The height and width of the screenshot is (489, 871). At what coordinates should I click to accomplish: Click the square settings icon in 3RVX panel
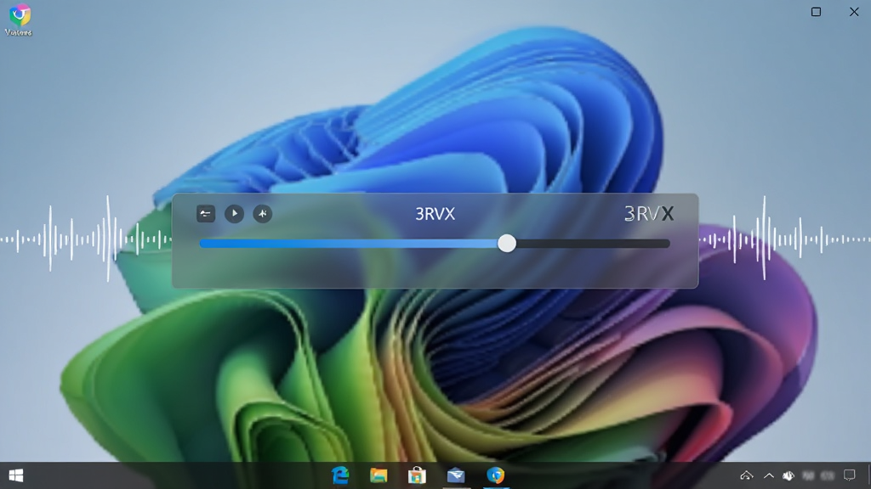click(206, 213)
